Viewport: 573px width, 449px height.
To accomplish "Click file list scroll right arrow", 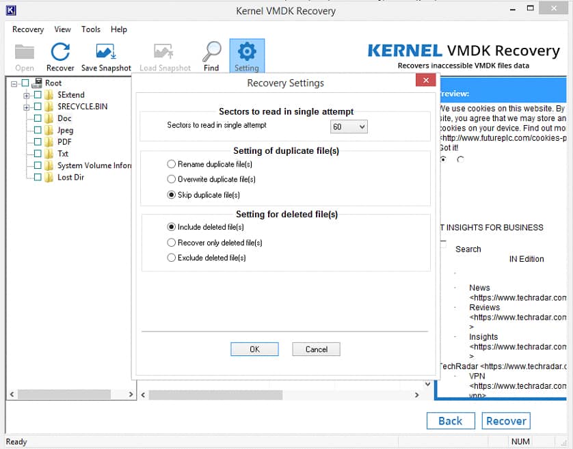I will [416, 395].
